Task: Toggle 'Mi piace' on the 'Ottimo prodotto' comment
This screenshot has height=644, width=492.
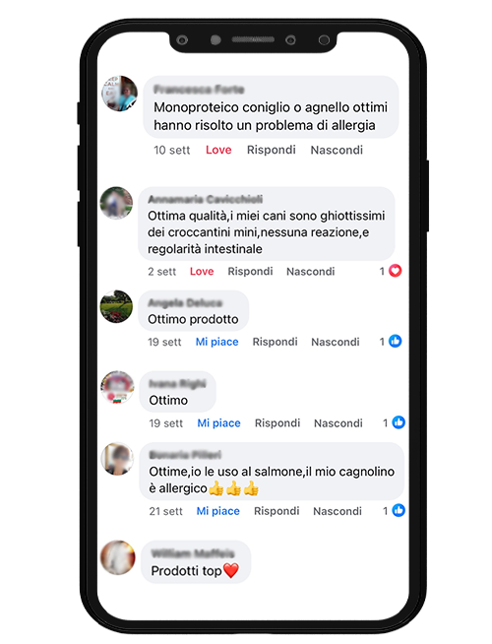Action: [216, 342]
